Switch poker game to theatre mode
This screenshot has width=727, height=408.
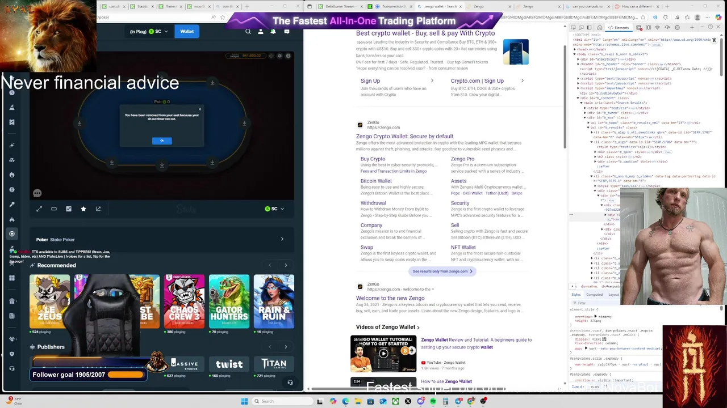54,209
